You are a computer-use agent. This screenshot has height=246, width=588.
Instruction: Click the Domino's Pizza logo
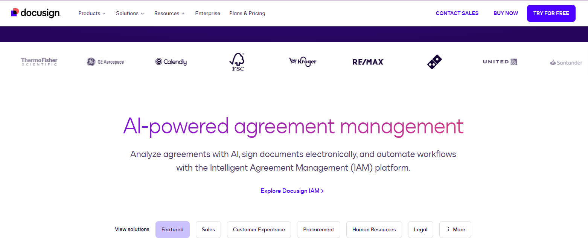tap(434, 61)
